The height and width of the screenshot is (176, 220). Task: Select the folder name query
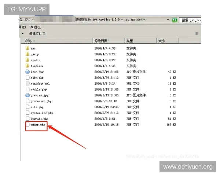35,54
